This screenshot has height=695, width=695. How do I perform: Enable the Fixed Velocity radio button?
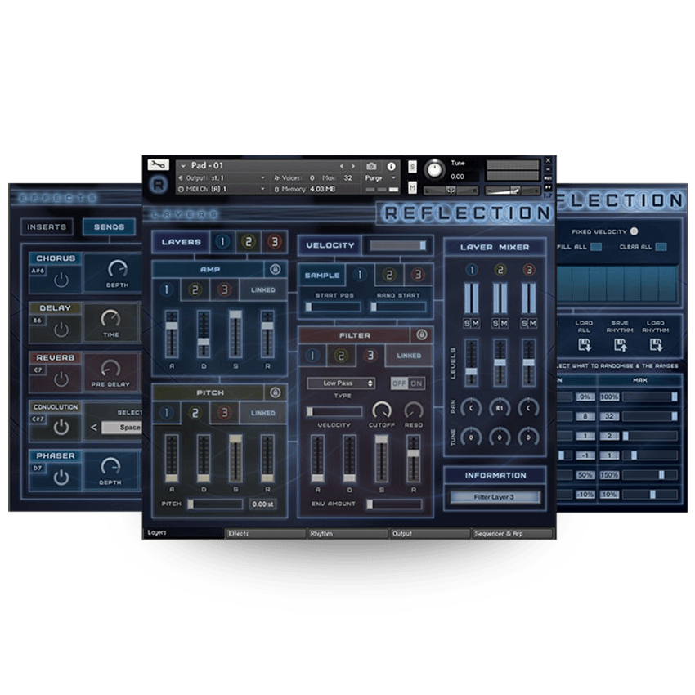point(634,231)
